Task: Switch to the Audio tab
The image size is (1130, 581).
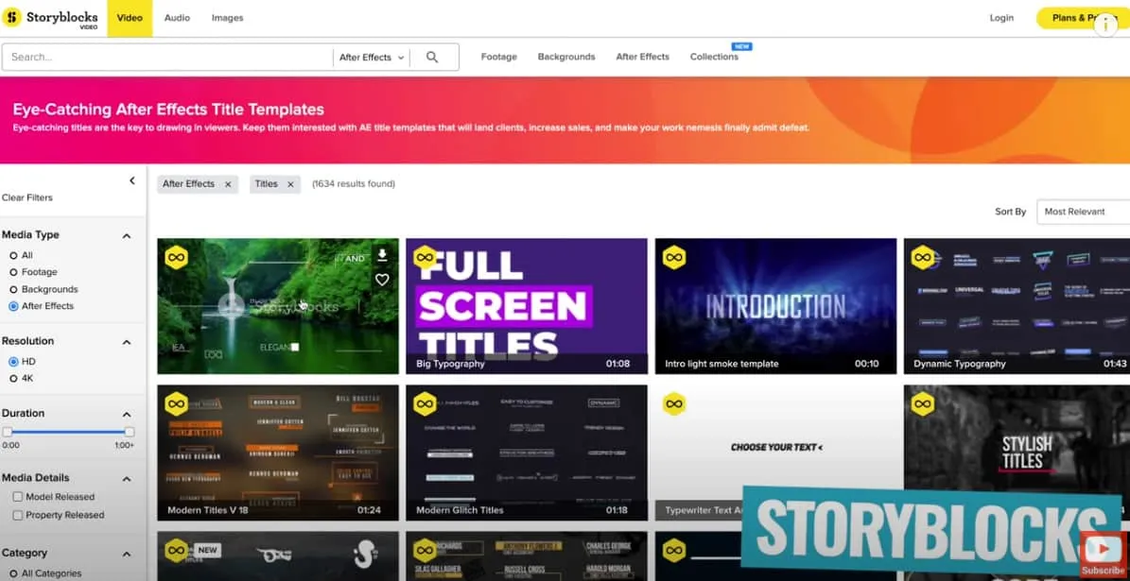Action: (177, 18)
